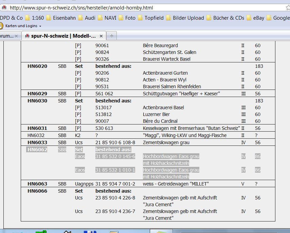The width and height of the screenshot is (290, 233).
Task: Click the site favicon in the address bar
Action: [x=4, y=7]
